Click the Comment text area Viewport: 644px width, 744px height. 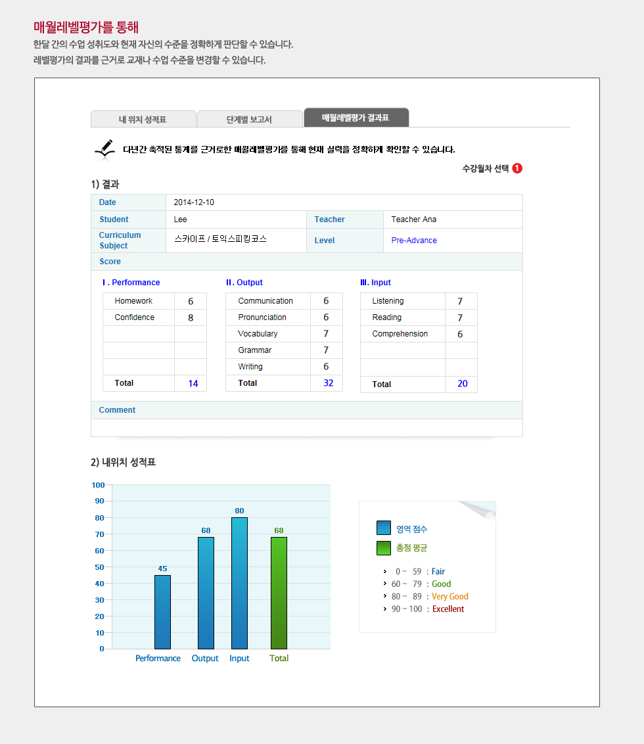tap(306, 427)
